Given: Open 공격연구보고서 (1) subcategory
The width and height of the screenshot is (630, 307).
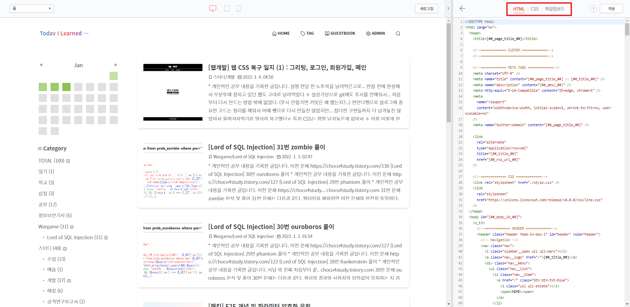Looking at the screenshot, I should [x=66, y=302].
